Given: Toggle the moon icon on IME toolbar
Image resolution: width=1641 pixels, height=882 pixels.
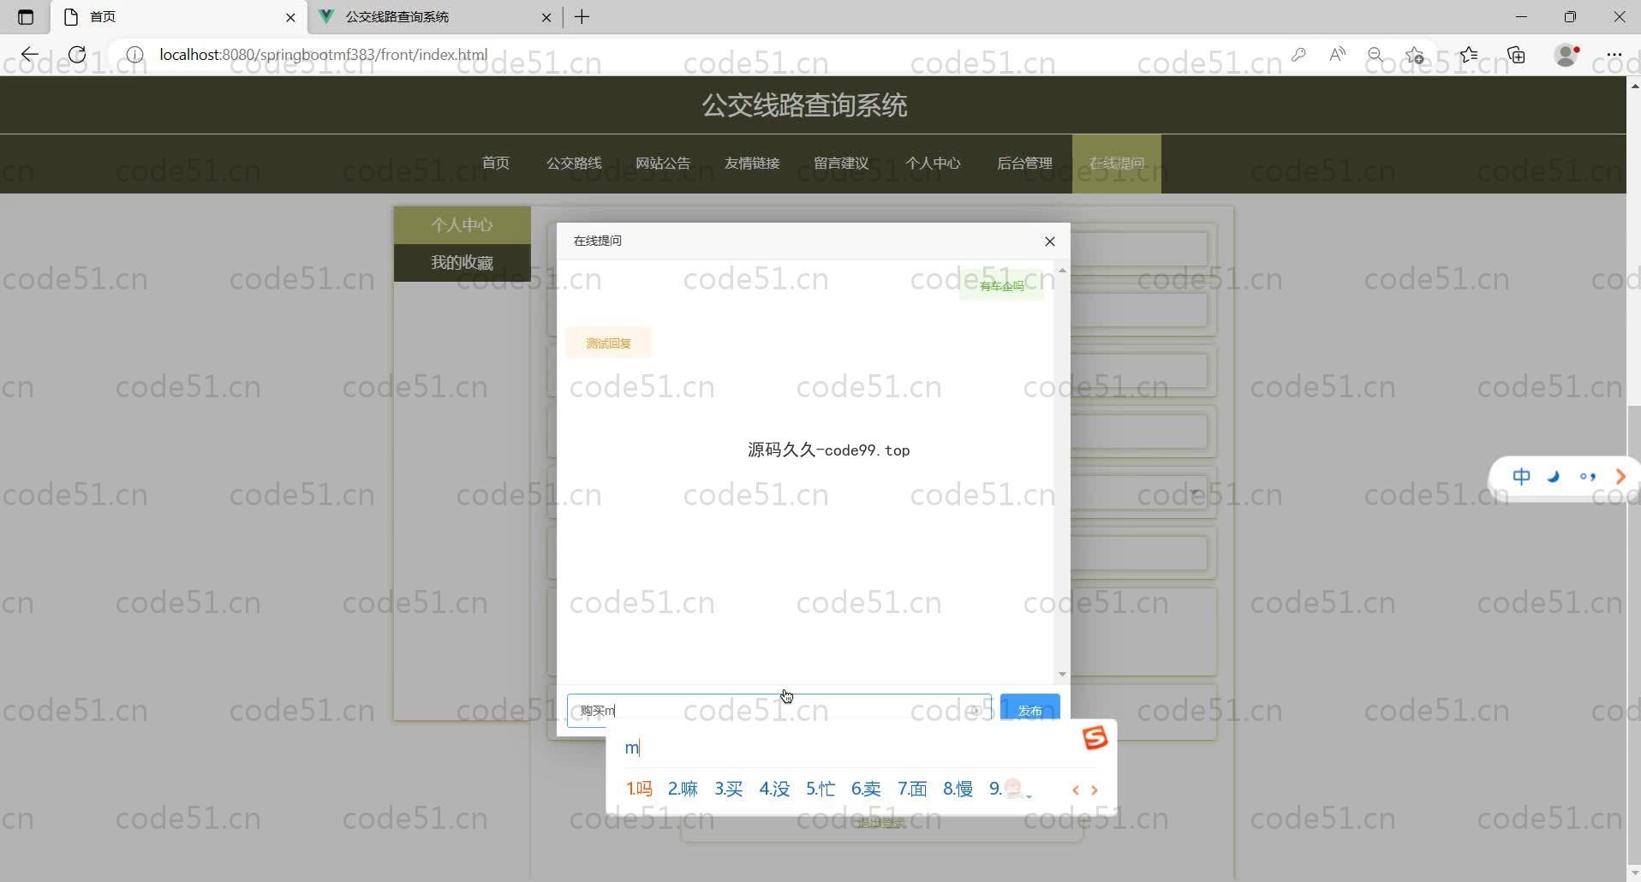Looking at the screenshot, I should pos(1554,477).
